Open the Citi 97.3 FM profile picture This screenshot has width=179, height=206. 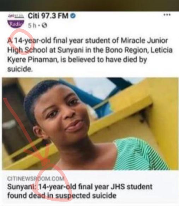click(x=16, y=20)
